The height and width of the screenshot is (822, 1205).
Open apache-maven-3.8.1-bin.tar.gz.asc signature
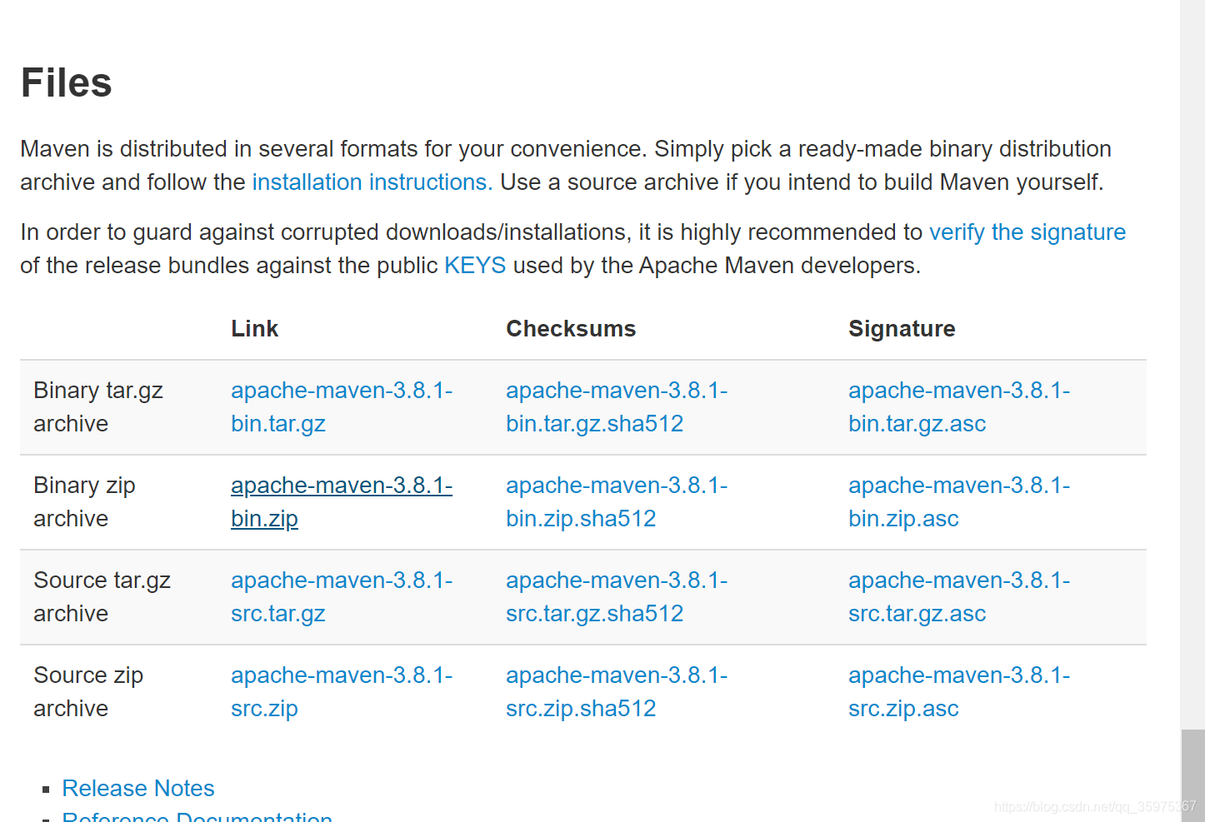[x=959, y=407]
